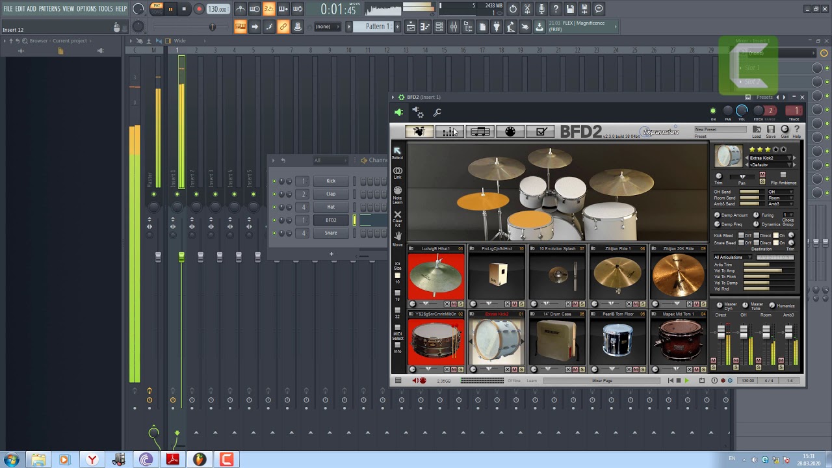This screenshot has height=468, width=832.
Task: Click the AUDITION button in BFD2
Action: (x=775, y=257)
